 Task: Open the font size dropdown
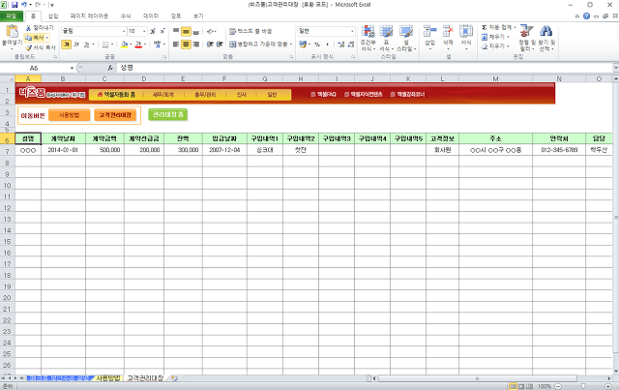pyautogui.click(x=144, y=31)
